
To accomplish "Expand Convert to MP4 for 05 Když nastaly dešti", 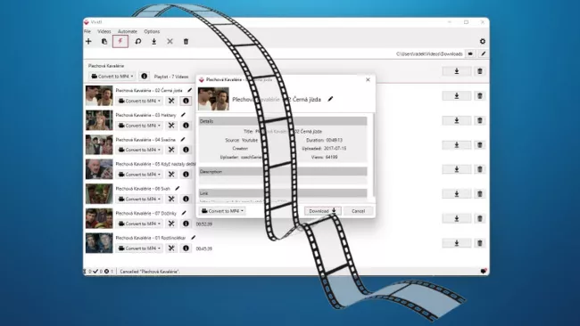I will point(139,175).
